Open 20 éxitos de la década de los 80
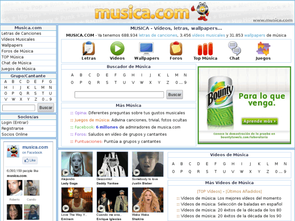The height and width of the screenshot is (221, 295). click(x=249, y=210)
